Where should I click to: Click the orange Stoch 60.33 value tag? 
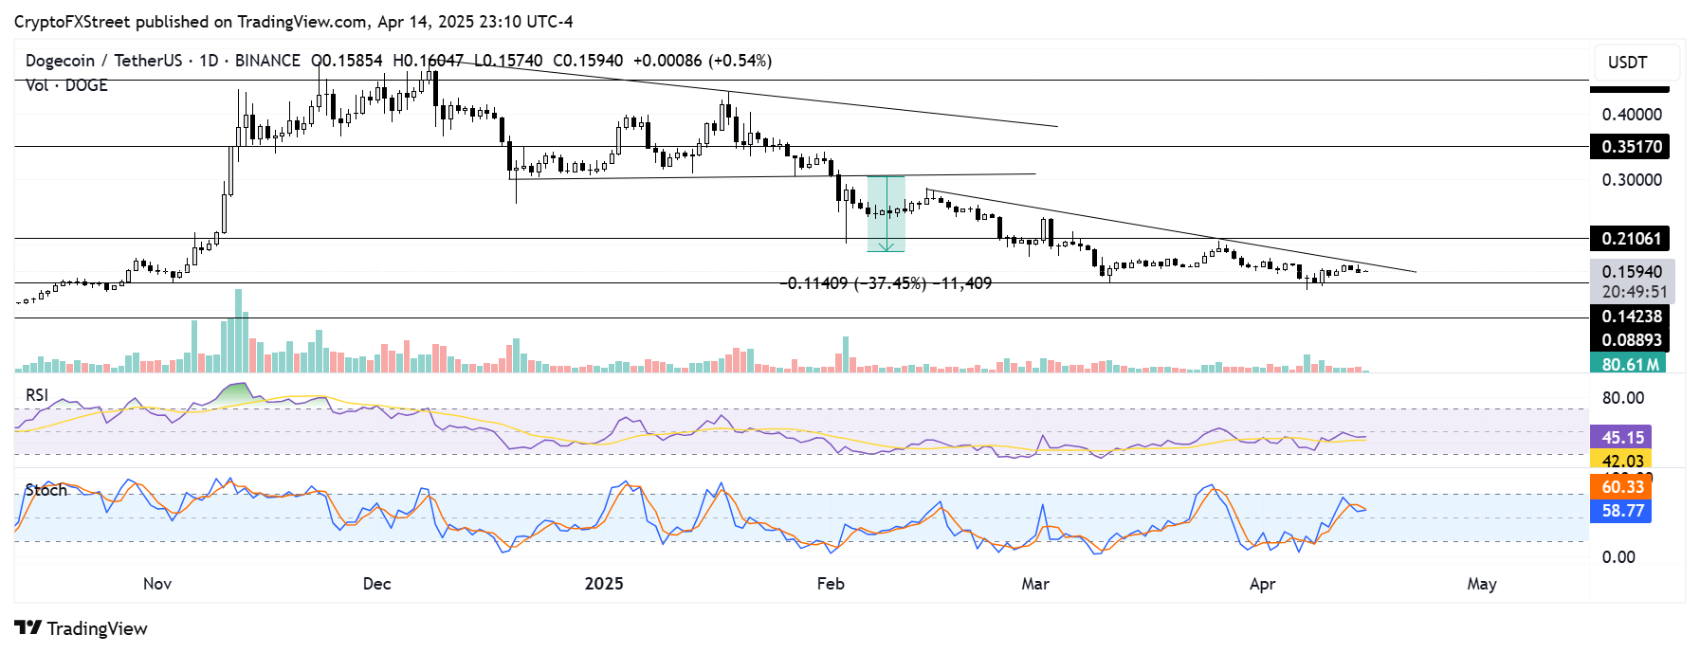click(1622, 487)
